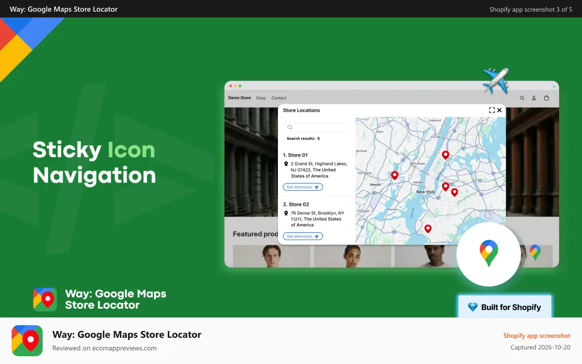Click the Way app logo in bottom footer bar
This screenshot has width=582, height=364.
click(27, 341)
